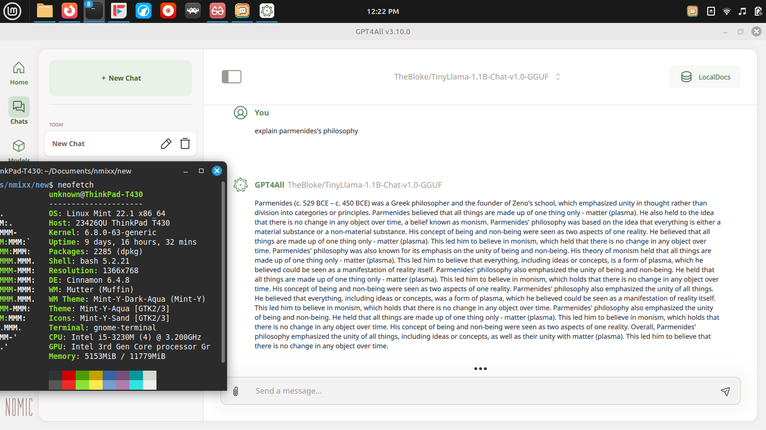This screenshot has height=430, width=766.
Task: Click the You user avatar icon
Action: pos(241,113)
